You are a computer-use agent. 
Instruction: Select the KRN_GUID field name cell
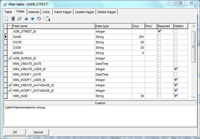54,96
